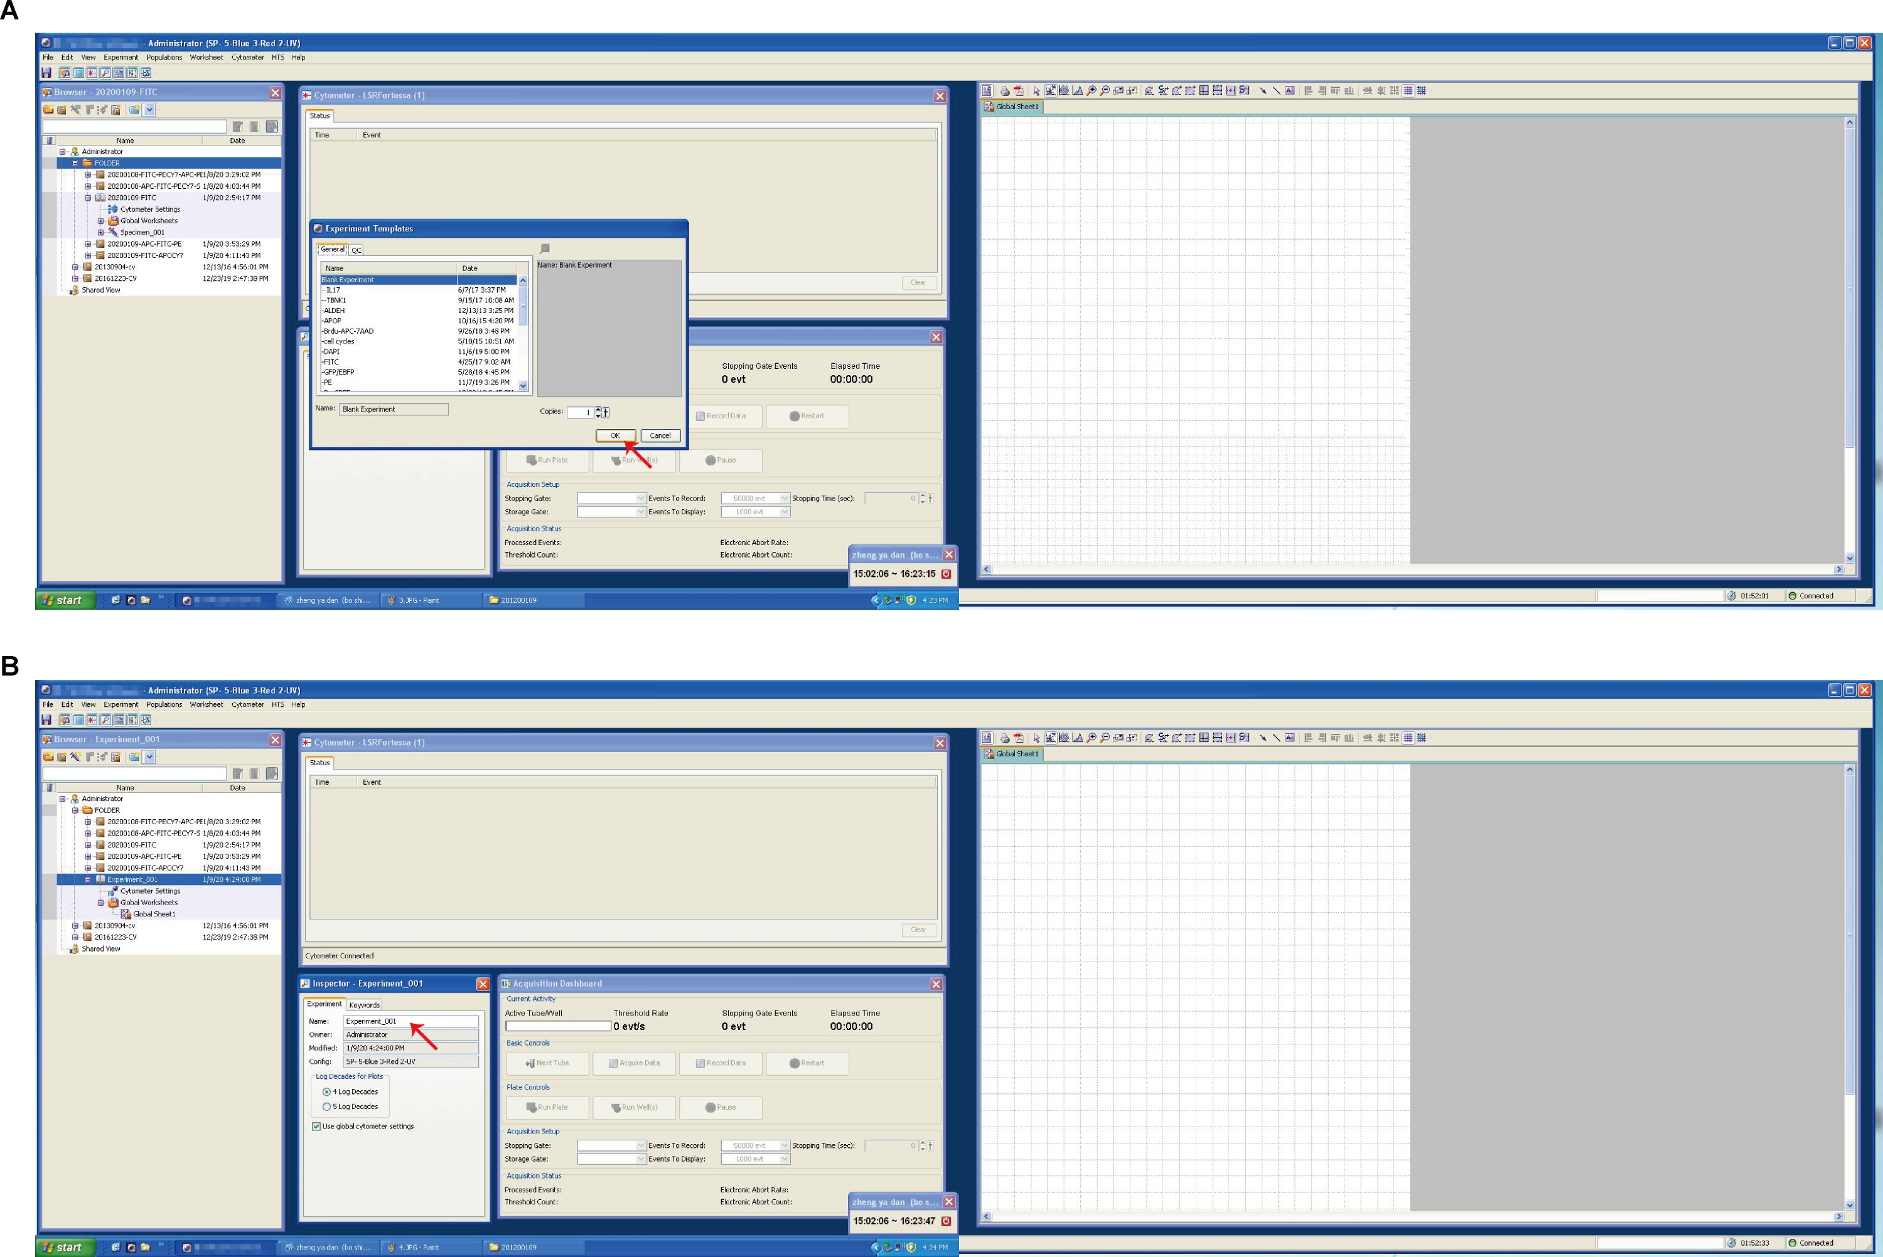The image size is (1883, 1257).
Task: Select the zoom-in magnifier in lower worksheet toolbar
Action: [x=1092, y=738]
